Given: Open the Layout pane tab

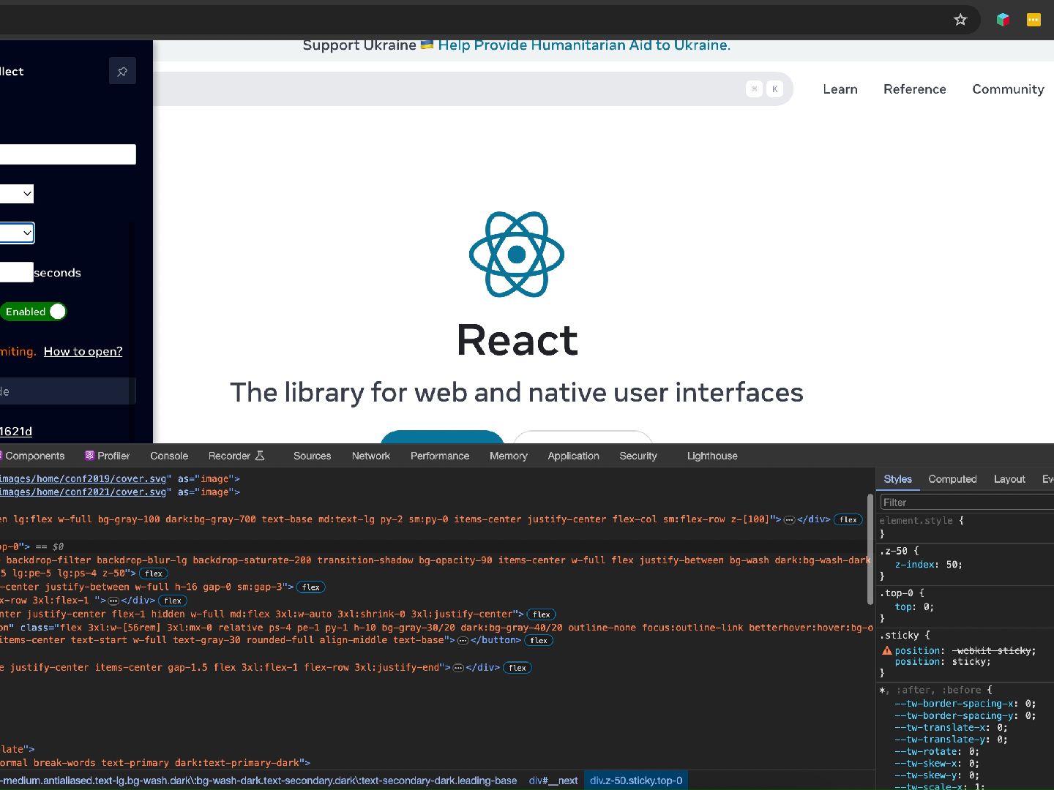Looking at the screenshot, I should [x=1009, y=479].
